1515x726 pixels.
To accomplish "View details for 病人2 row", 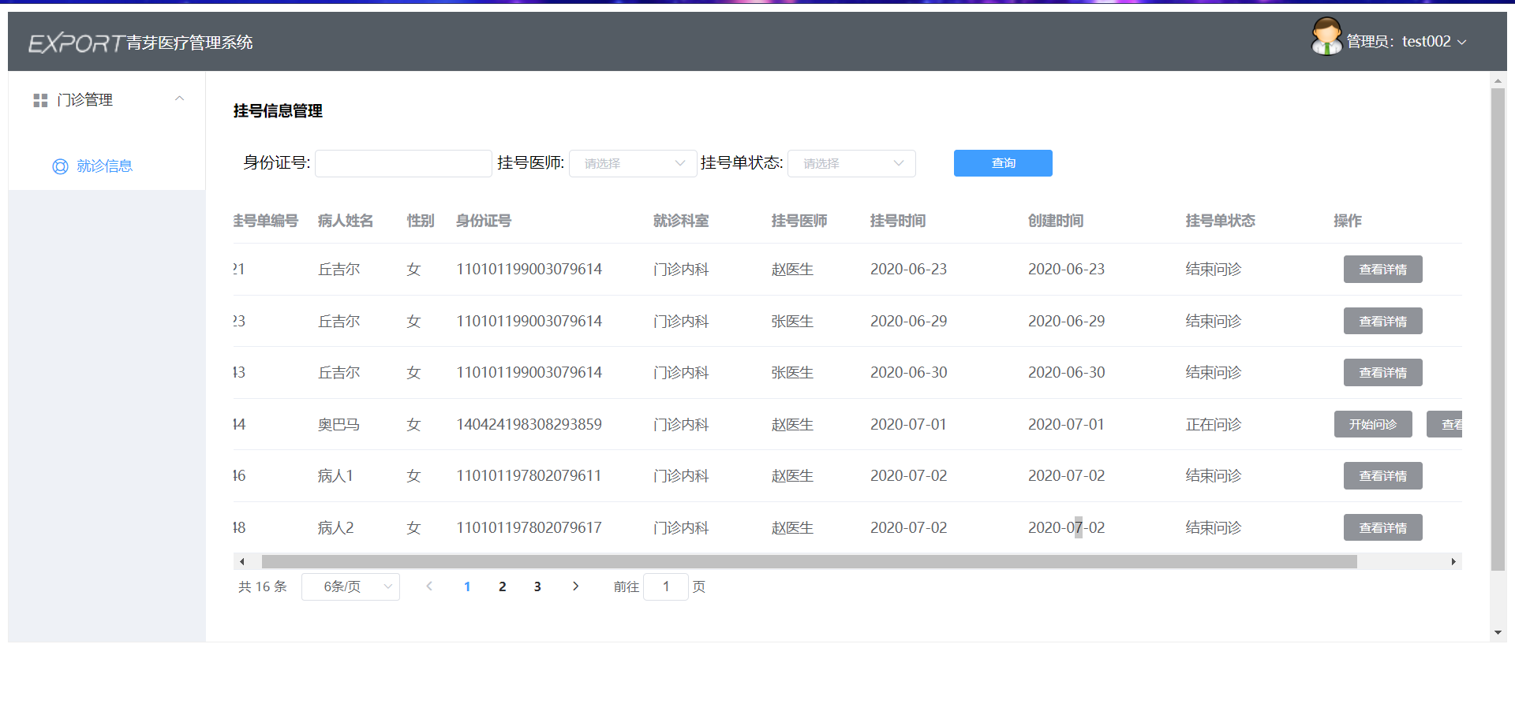I will [x=1382, y=527].
